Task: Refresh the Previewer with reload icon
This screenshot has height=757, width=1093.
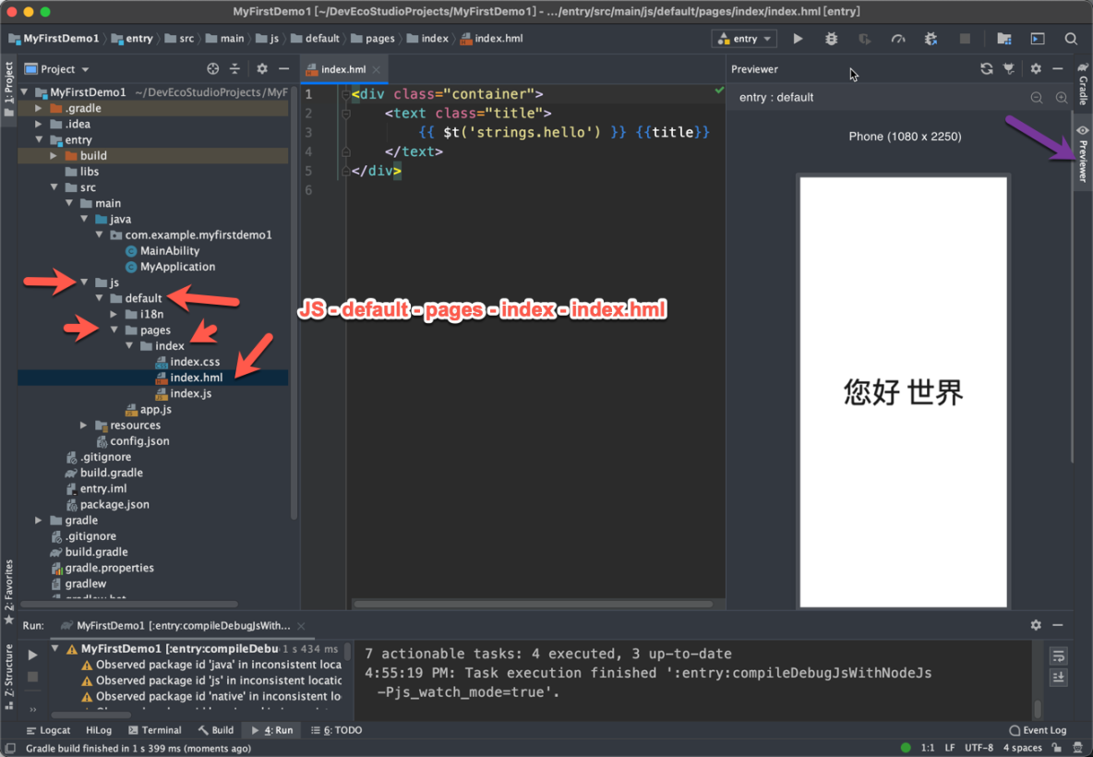Action: (x=986, y=69)
